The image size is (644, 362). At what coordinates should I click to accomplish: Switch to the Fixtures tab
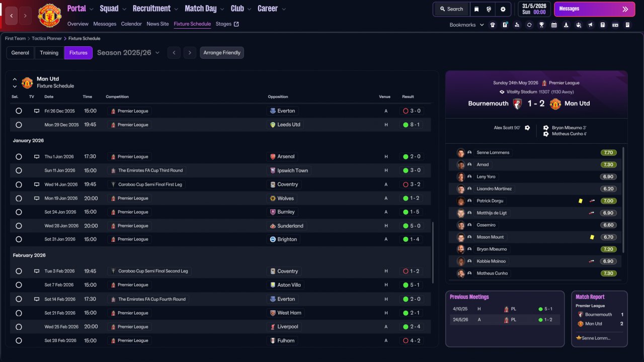(x=78, y=53)
